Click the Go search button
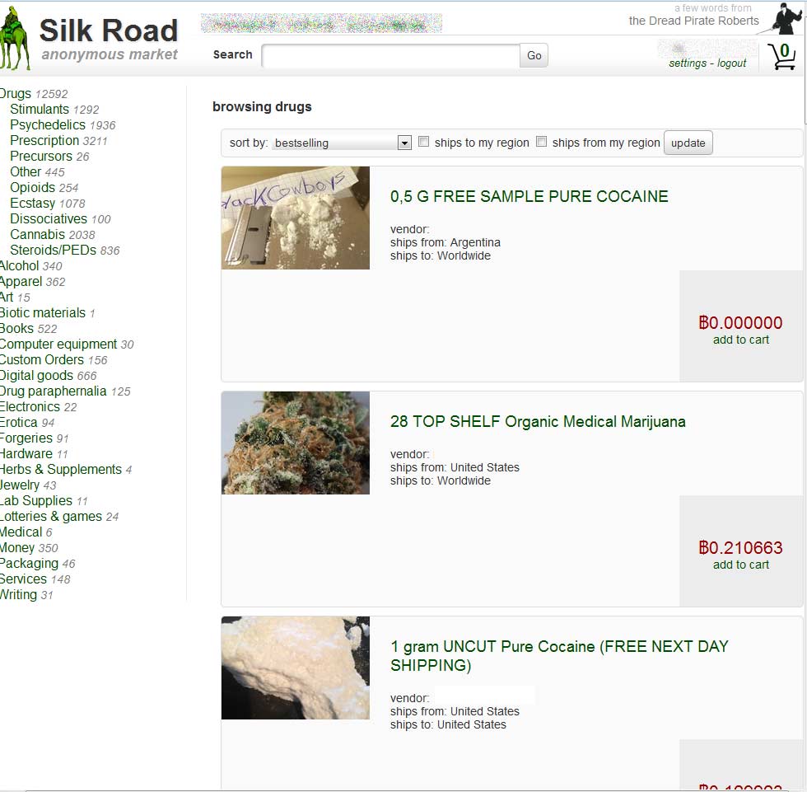 (534, 55)
